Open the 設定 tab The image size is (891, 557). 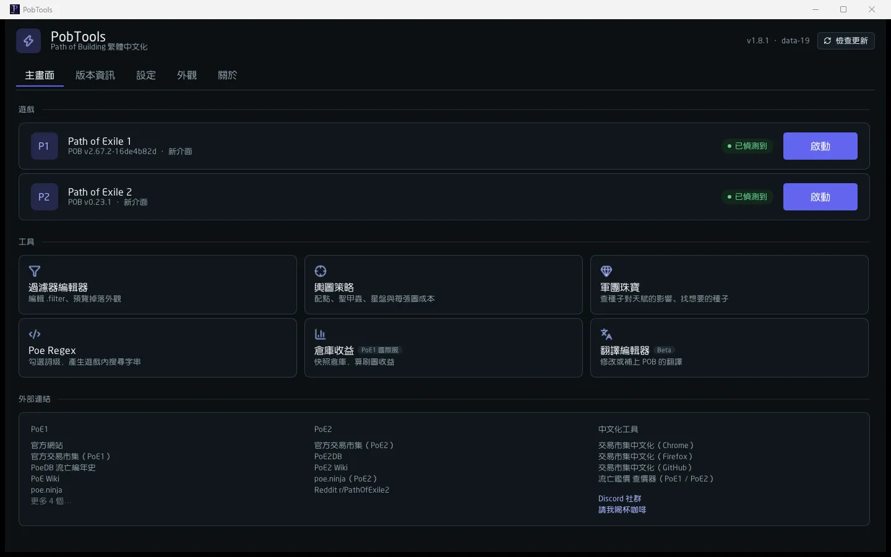point(146,76)
